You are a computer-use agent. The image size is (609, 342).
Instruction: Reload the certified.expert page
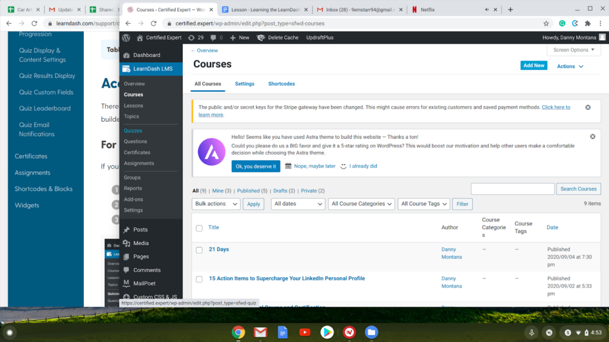coord(153,23)
